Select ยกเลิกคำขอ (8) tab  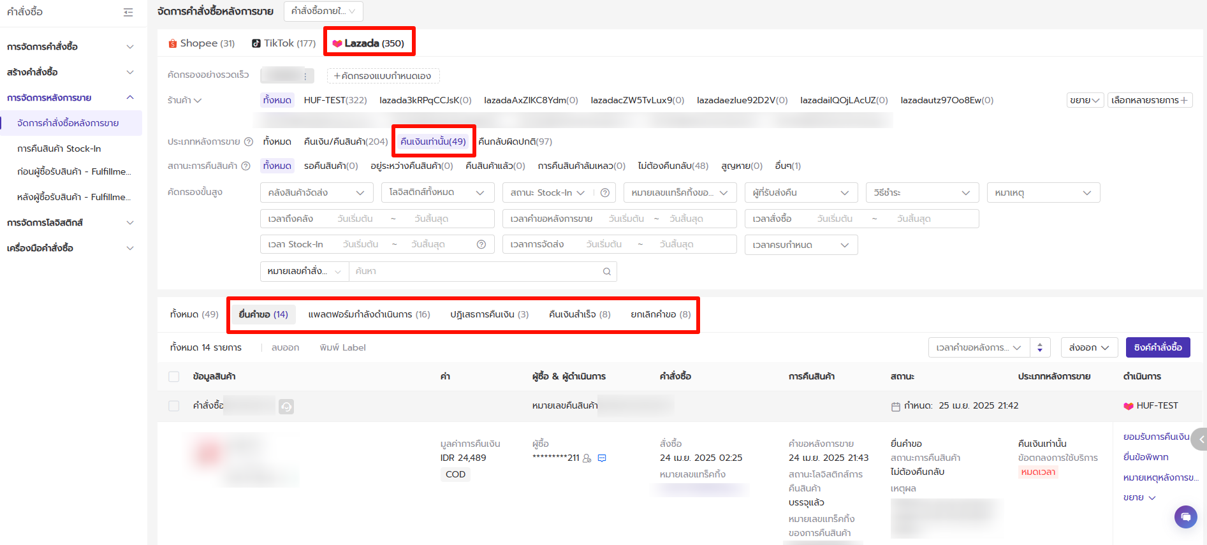(x=661, y=314)
